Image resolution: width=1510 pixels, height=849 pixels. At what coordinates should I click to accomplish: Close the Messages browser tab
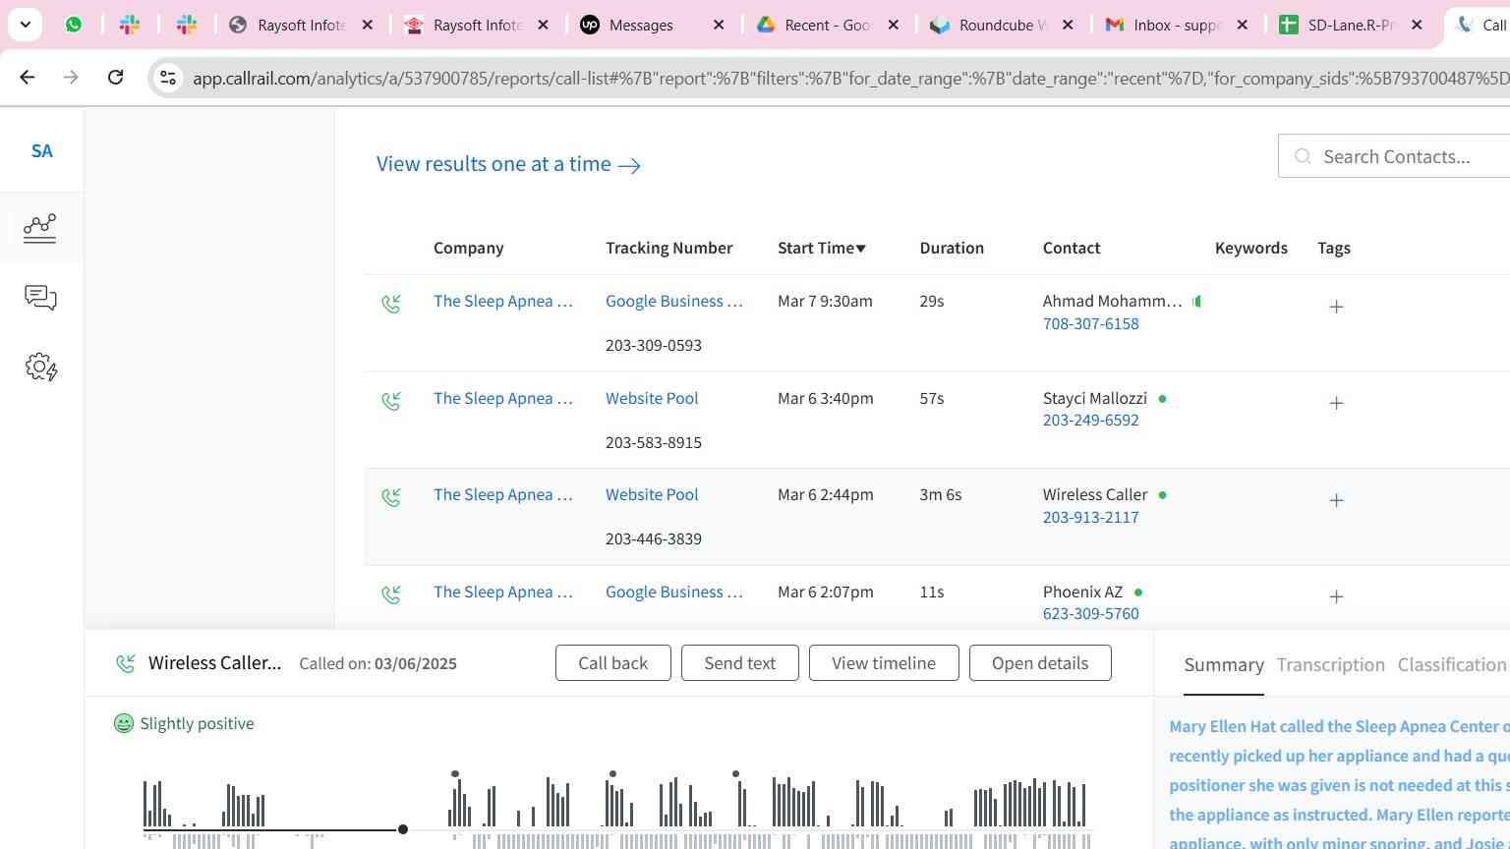pyautogui.click(x=719, y=25)
